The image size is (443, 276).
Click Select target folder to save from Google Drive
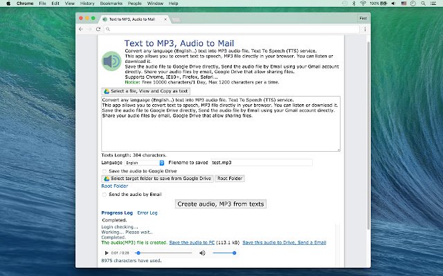pyautogui.click(x=157, y=179)
